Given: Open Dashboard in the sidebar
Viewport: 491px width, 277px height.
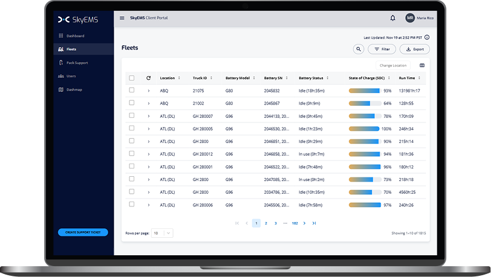Looking at the screenshot, I should (x=75, y=36).
